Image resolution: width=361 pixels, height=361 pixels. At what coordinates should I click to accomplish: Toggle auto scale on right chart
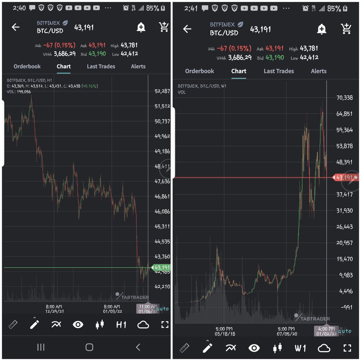click(344, 331)
